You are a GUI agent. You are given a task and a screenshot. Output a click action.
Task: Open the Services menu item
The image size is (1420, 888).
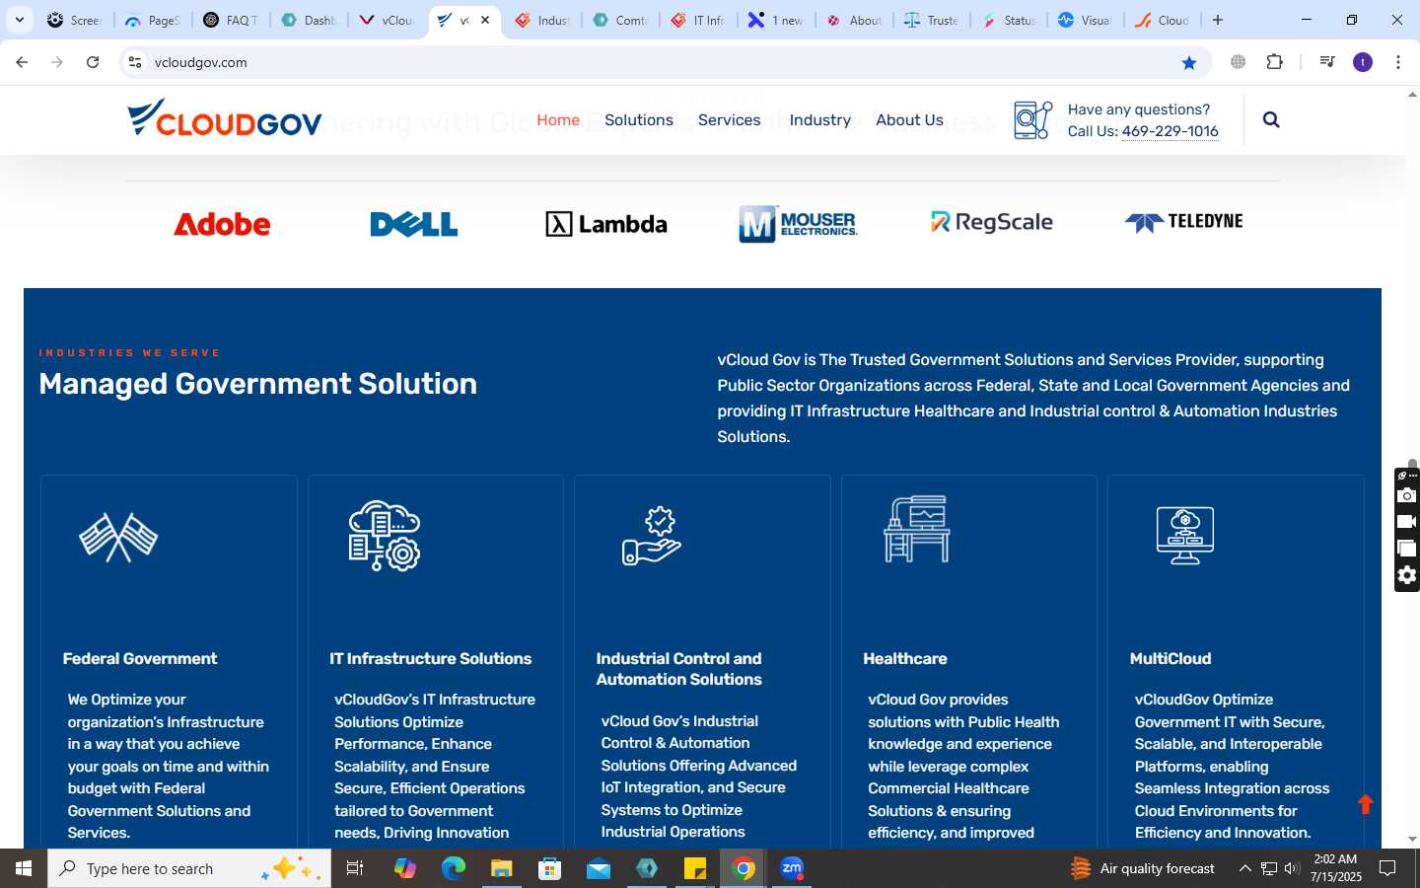pyautogui.click(x=730, y=119)
